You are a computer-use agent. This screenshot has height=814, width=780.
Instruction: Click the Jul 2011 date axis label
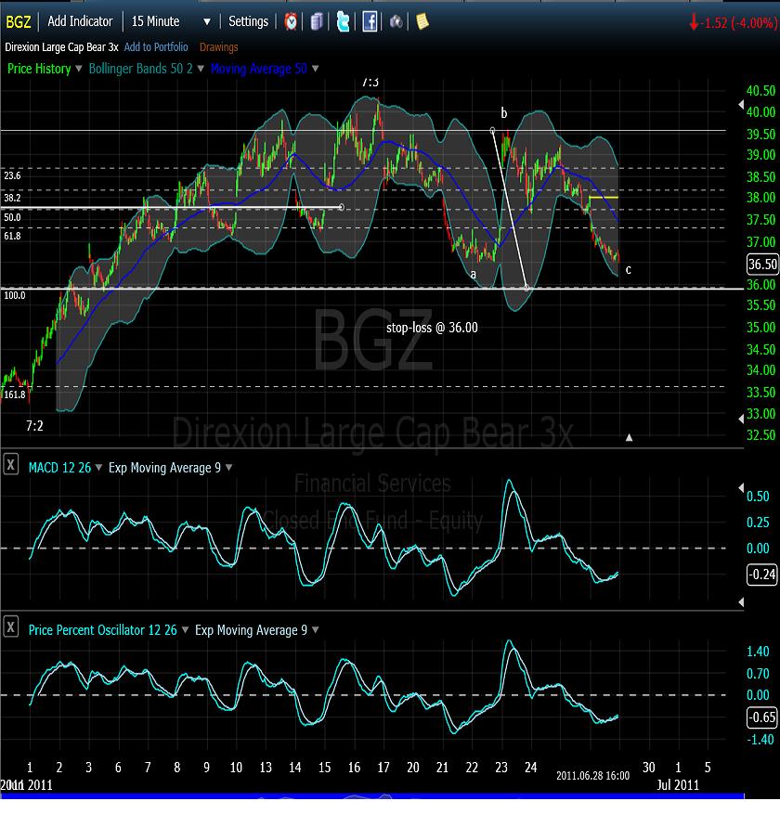click(x=678, y=784)
